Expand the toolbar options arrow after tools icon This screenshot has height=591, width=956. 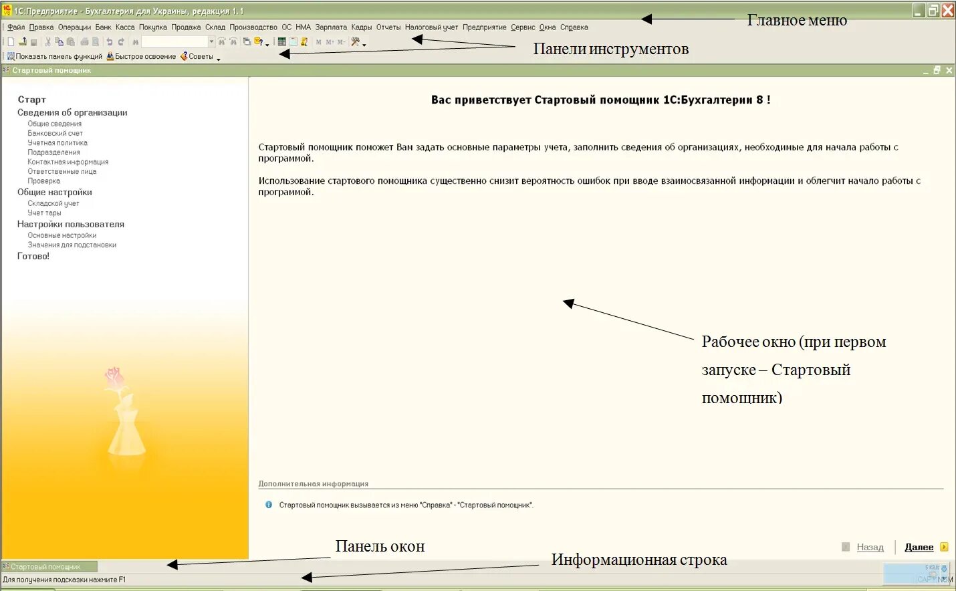click(x=364, y=45)
